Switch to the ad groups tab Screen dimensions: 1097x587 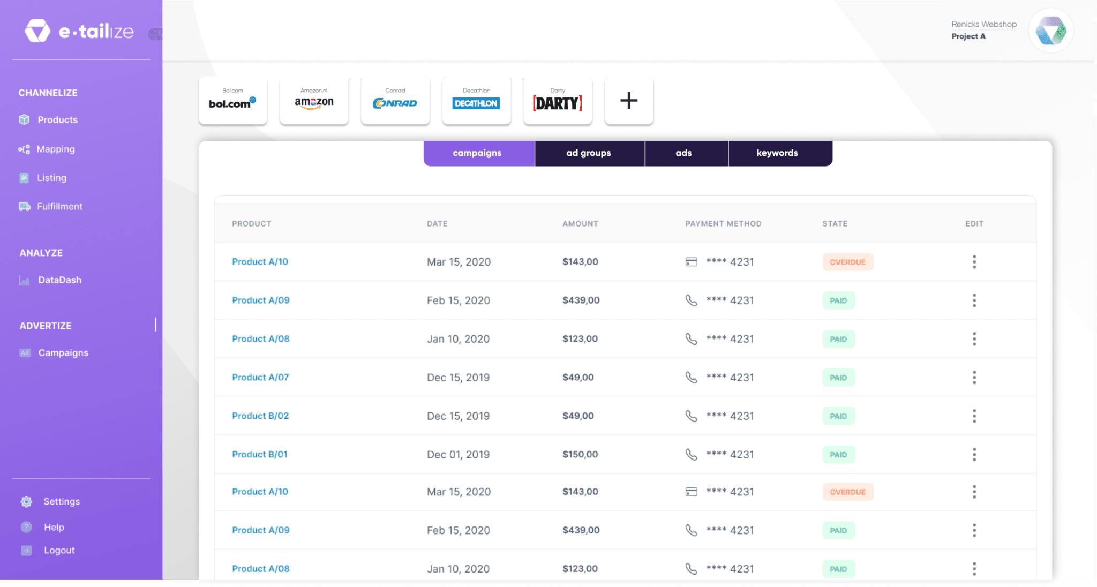589,153
